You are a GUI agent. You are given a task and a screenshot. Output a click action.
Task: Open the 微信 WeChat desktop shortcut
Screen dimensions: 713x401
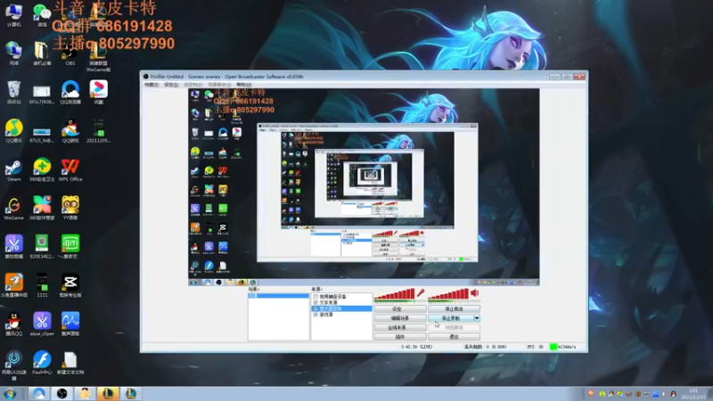42,14
